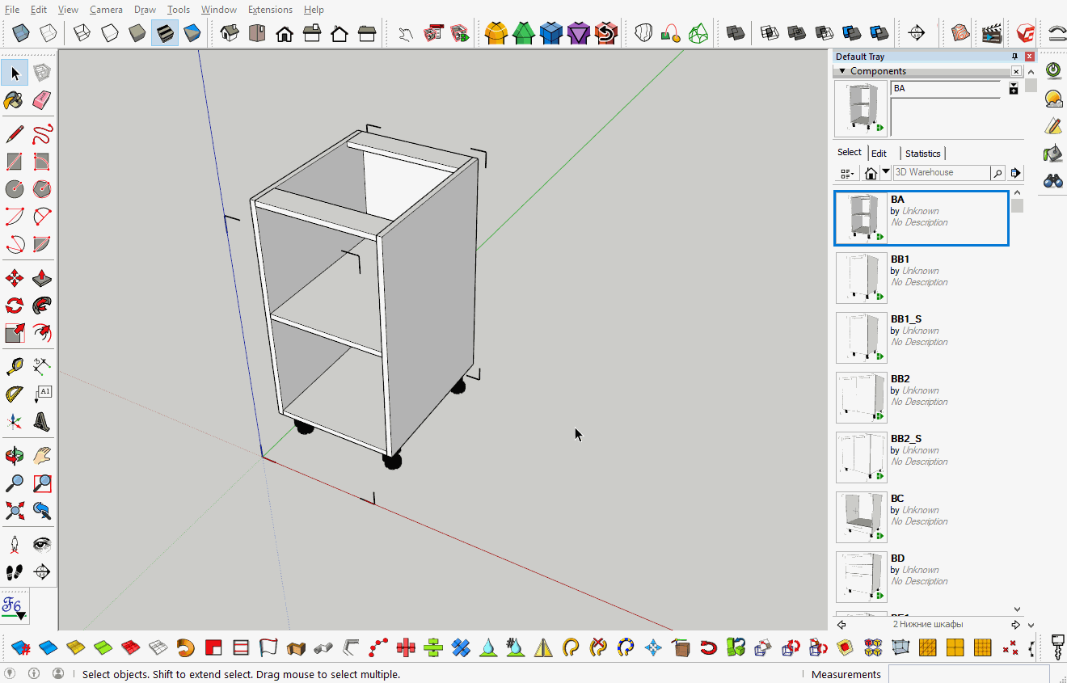Click the 3D Warehouse search button
Image resolution: width=1067 pixels, height=683 pixels.
pos(997,172)
